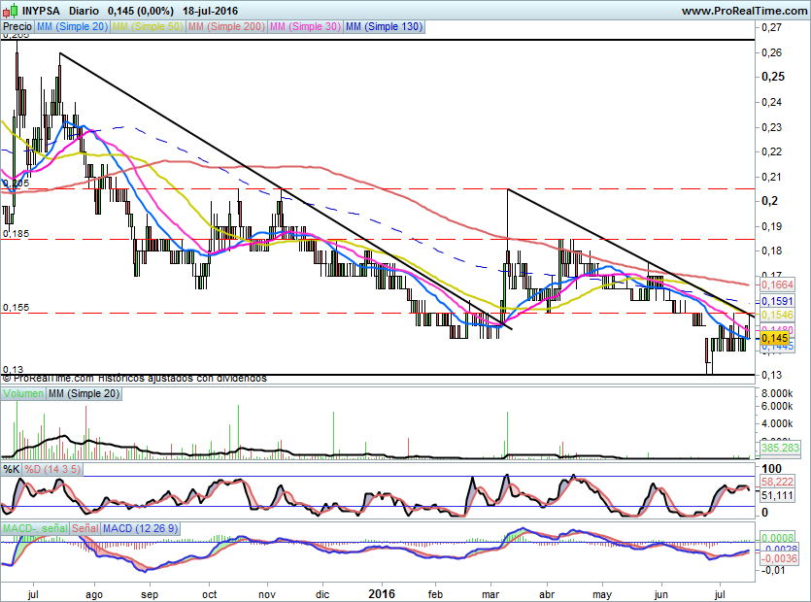Click the 385.283 volume value tag
The image size is (811, 602).
[x=777, y=449]
